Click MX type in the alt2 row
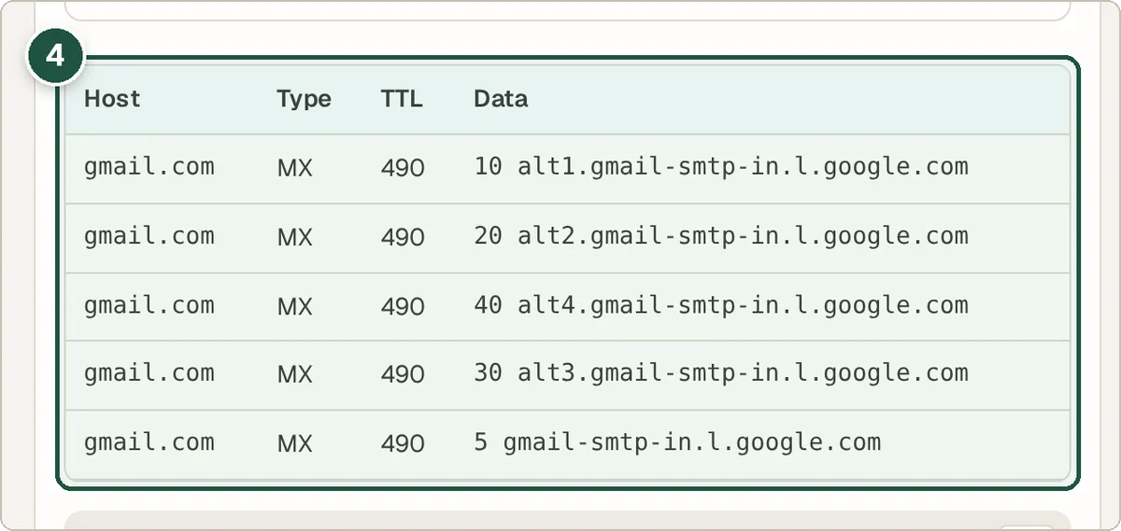This screenshot has height=531, width=1121. [295, 238]
